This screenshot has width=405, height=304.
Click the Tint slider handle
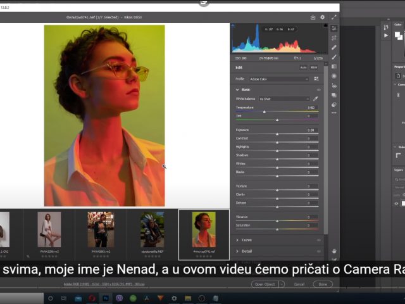[x=277, y=120]
